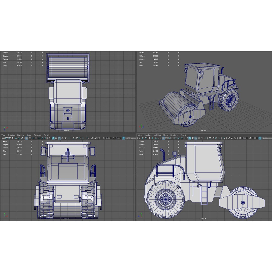
Task: Open Lighting menu in side view panel
Action: coord(157,135)
